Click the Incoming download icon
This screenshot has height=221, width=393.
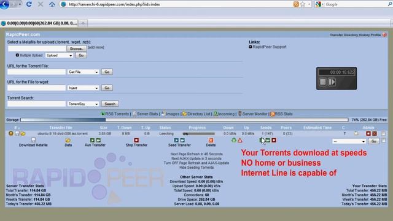click(x=216, y=114)
